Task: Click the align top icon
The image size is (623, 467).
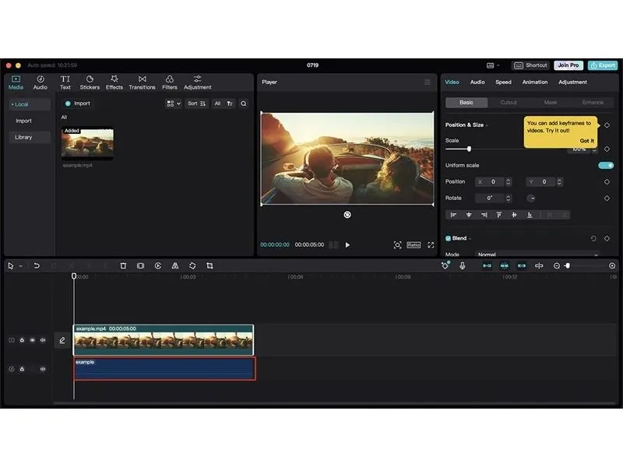Action: [x=499, y=215]
